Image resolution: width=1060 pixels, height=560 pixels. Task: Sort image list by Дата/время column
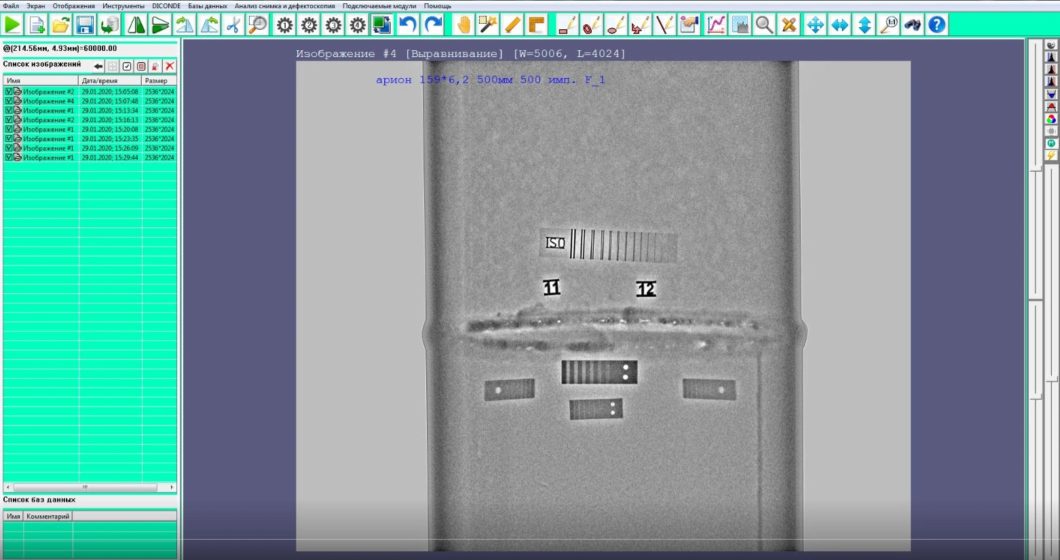(109, 81)
